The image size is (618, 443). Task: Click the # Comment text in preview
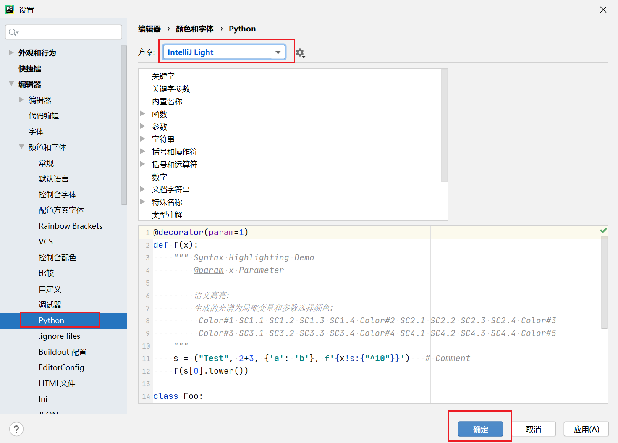(x=448, y=358)
